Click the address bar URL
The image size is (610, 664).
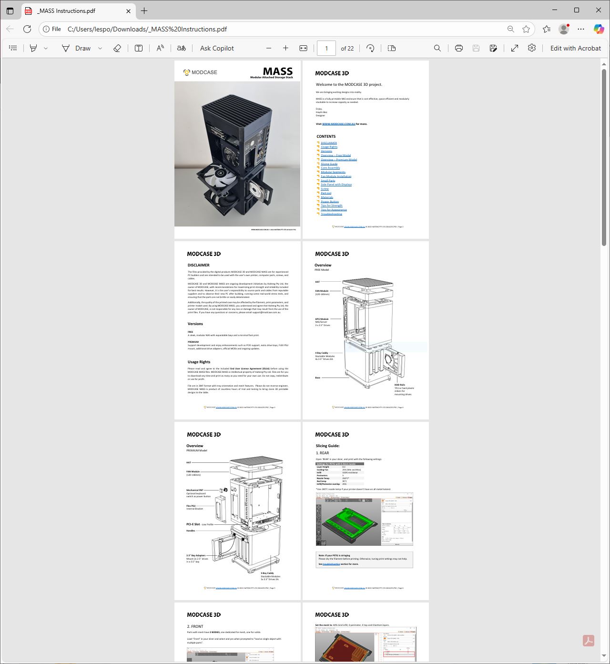(147, 29)
